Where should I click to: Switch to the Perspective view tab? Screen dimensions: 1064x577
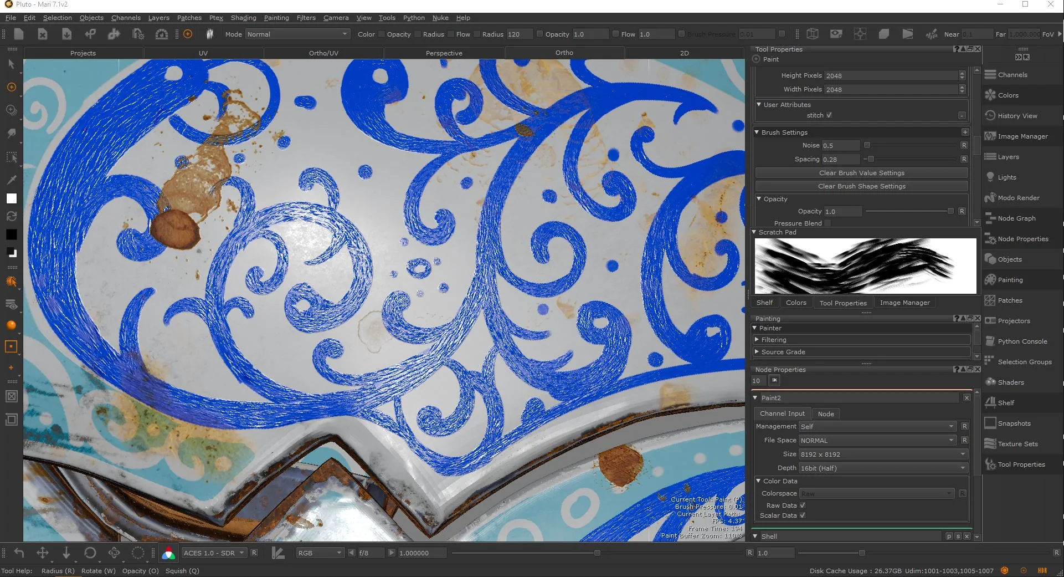pos(444,53)
